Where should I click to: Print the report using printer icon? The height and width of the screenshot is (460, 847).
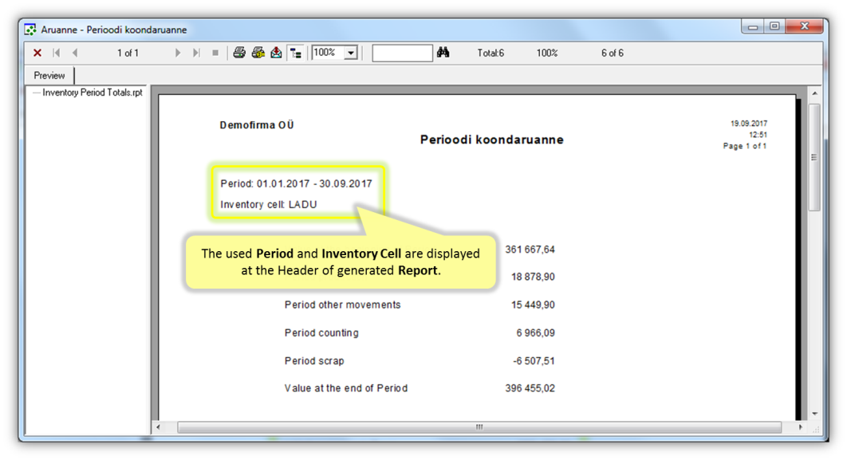pyautogui.click(x=239, y=53)
